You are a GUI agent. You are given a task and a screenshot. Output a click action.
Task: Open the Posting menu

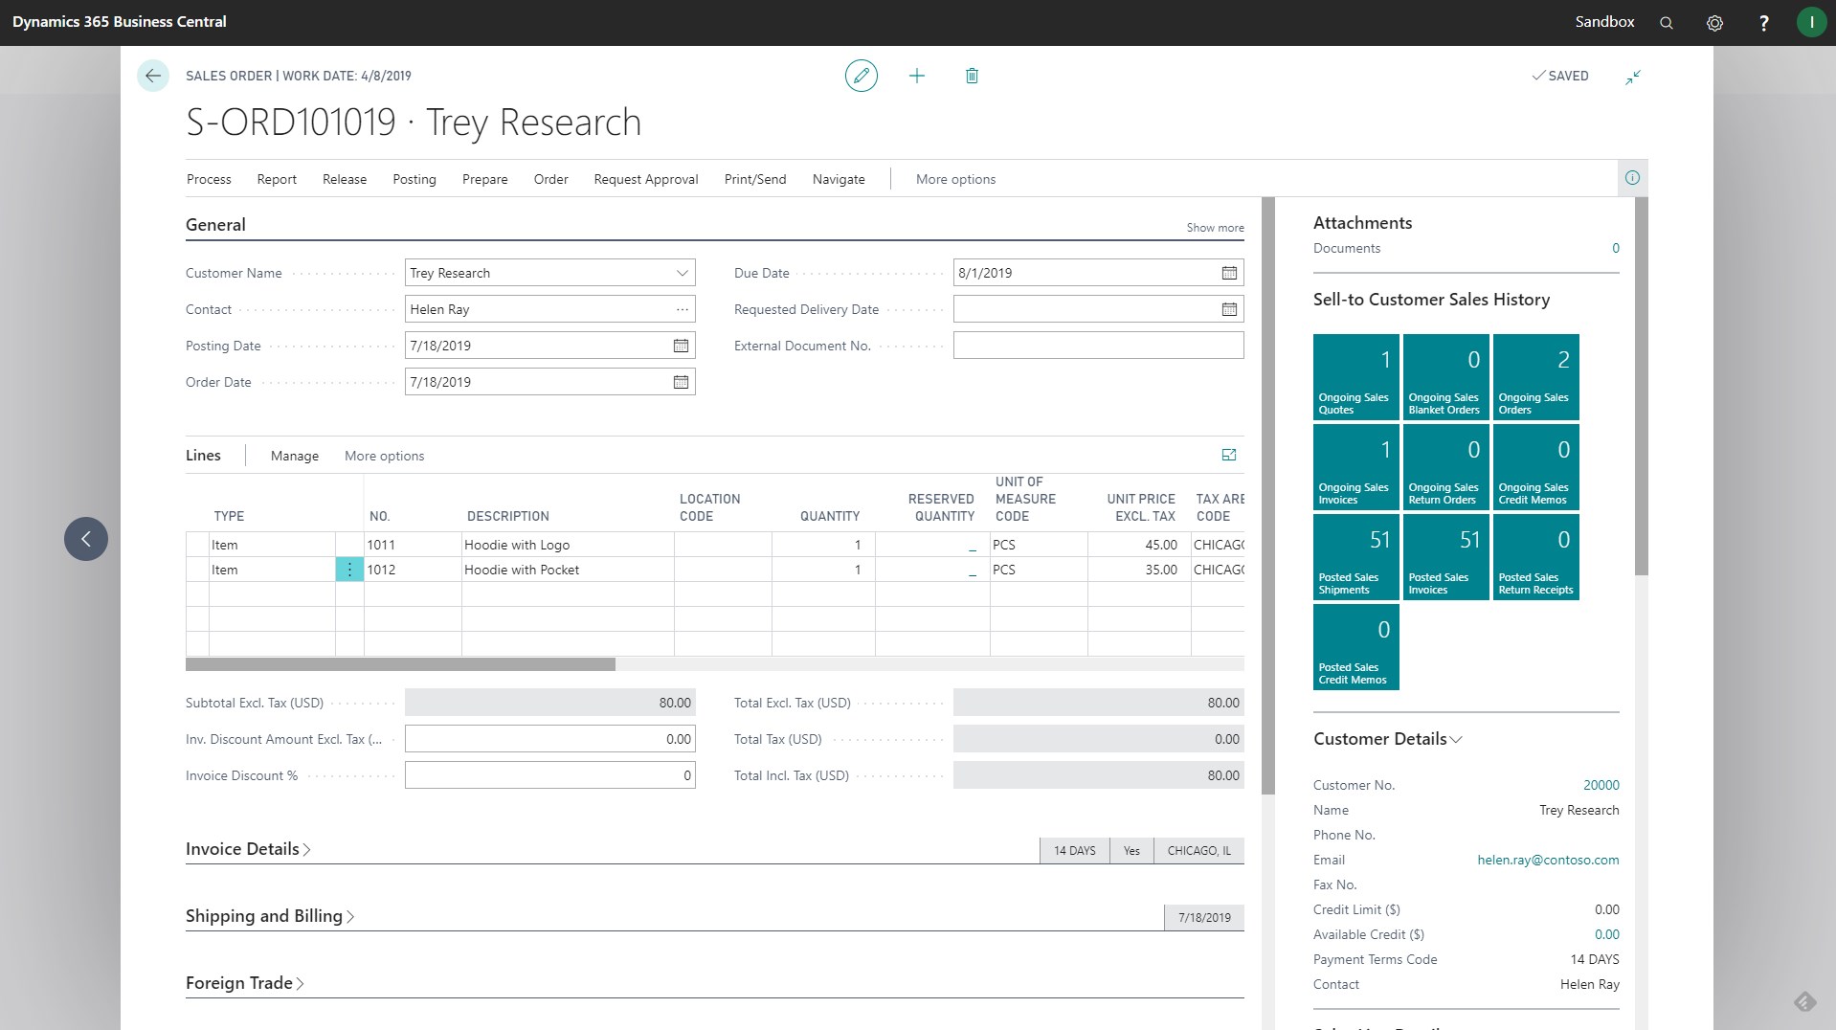(x=414, y=179)
